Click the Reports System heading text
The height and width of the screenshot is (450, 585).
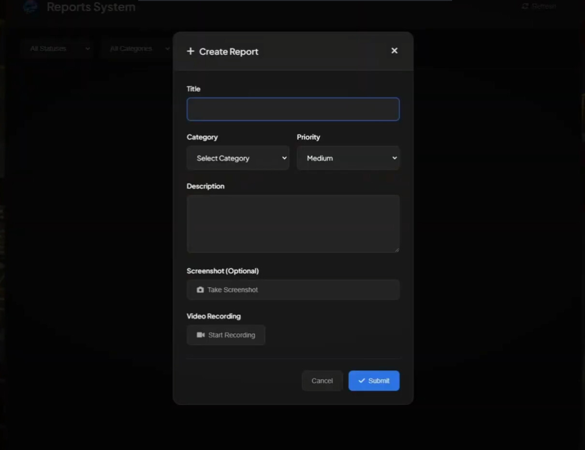pos(91,7)
